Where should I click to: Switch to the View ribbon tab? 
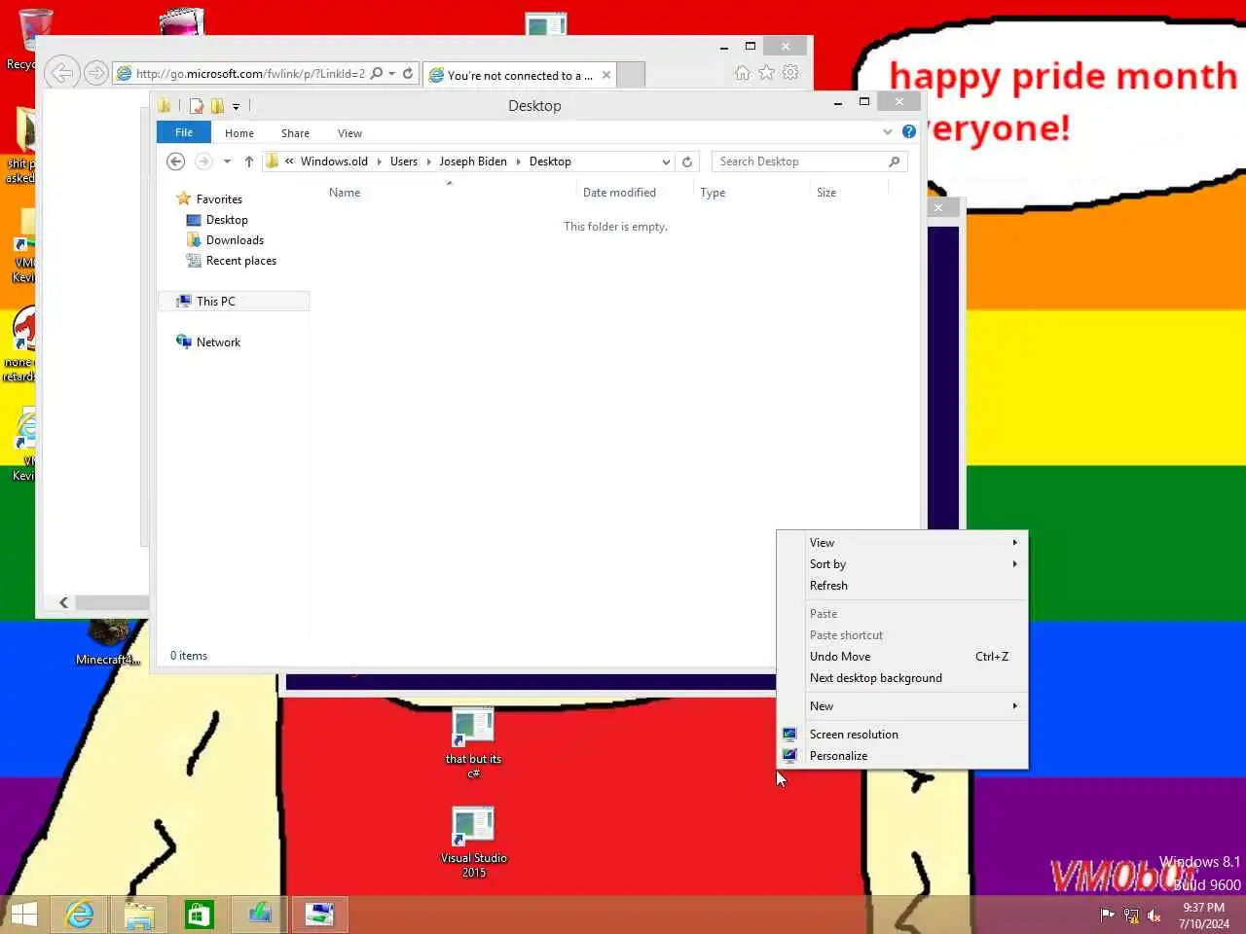[x=349, y=133]
